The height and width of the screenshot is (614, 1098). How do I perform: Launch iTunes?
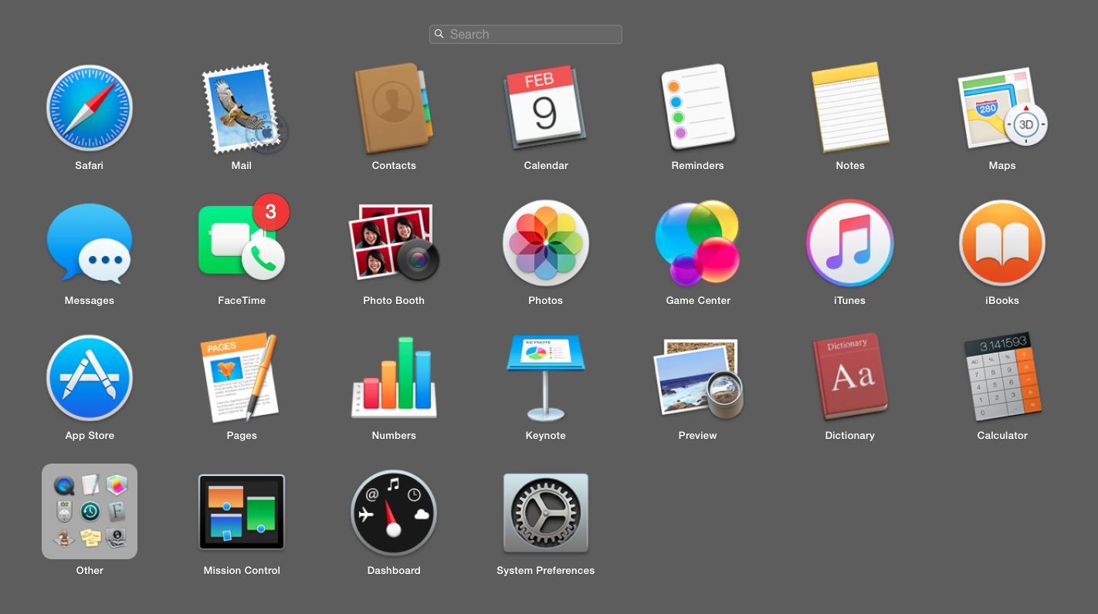849,243
